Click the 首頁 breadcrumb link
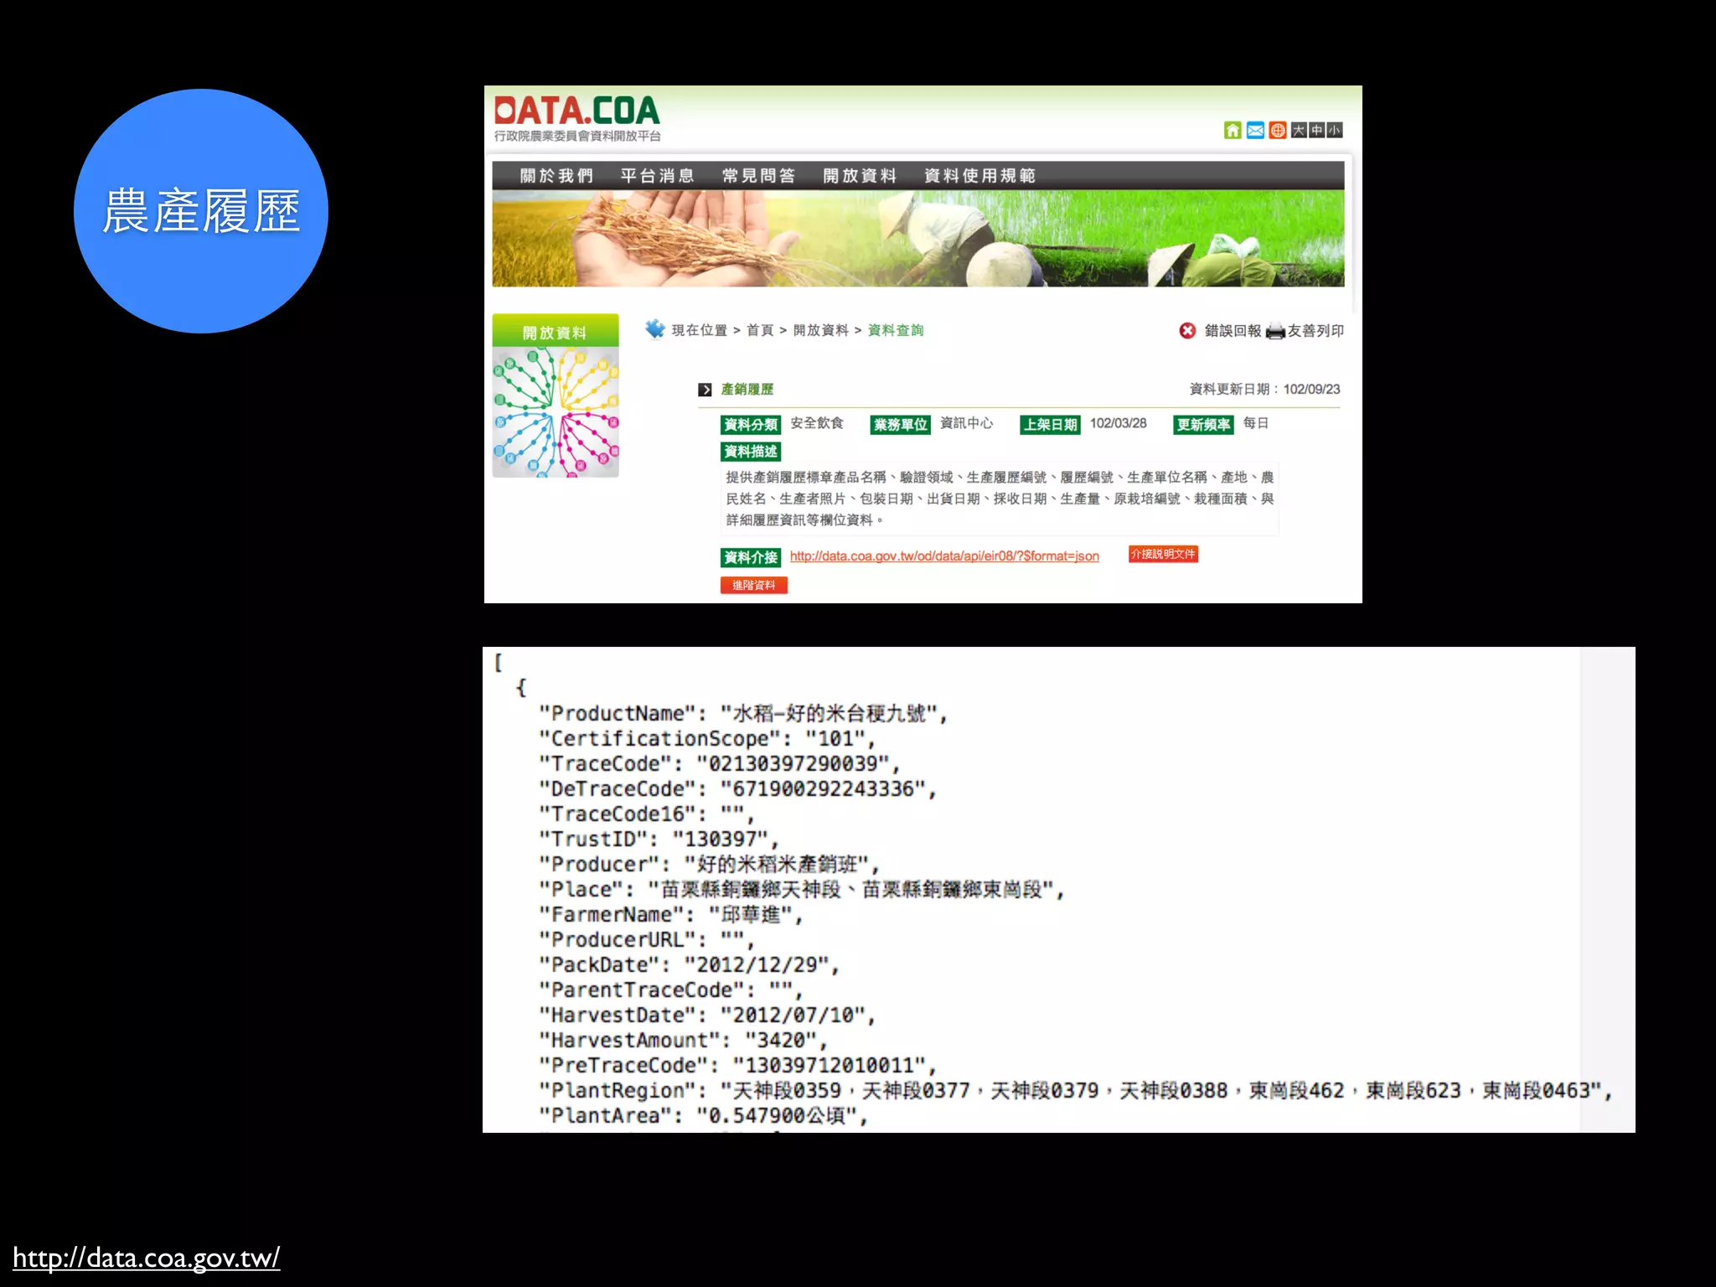Viewport: 1716px width, 1287px height. (x=760, y=330)
